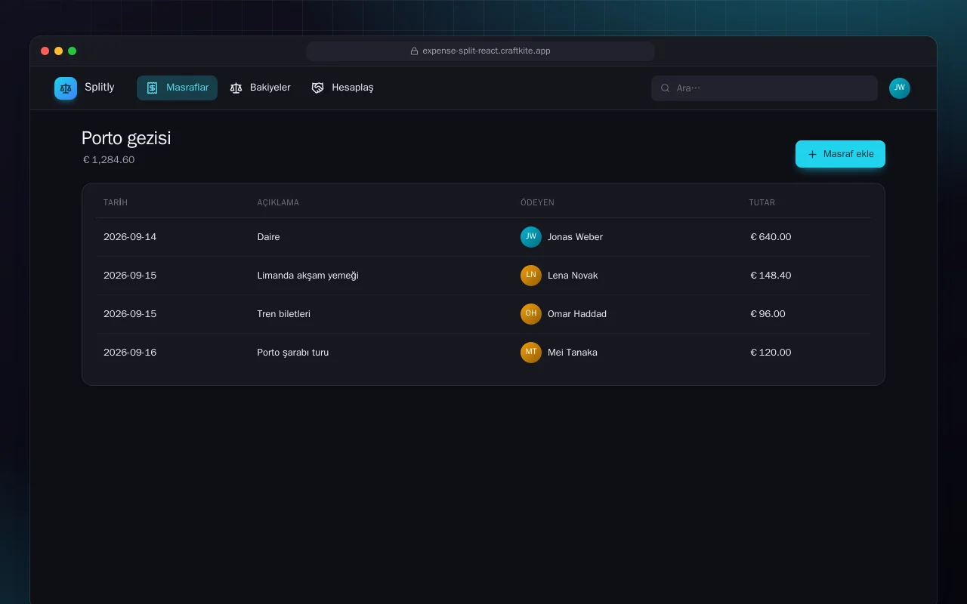Click the Bakiyeler balance scale icon
The height and width of the screenshot is (604, 967).
click(236, 88)
